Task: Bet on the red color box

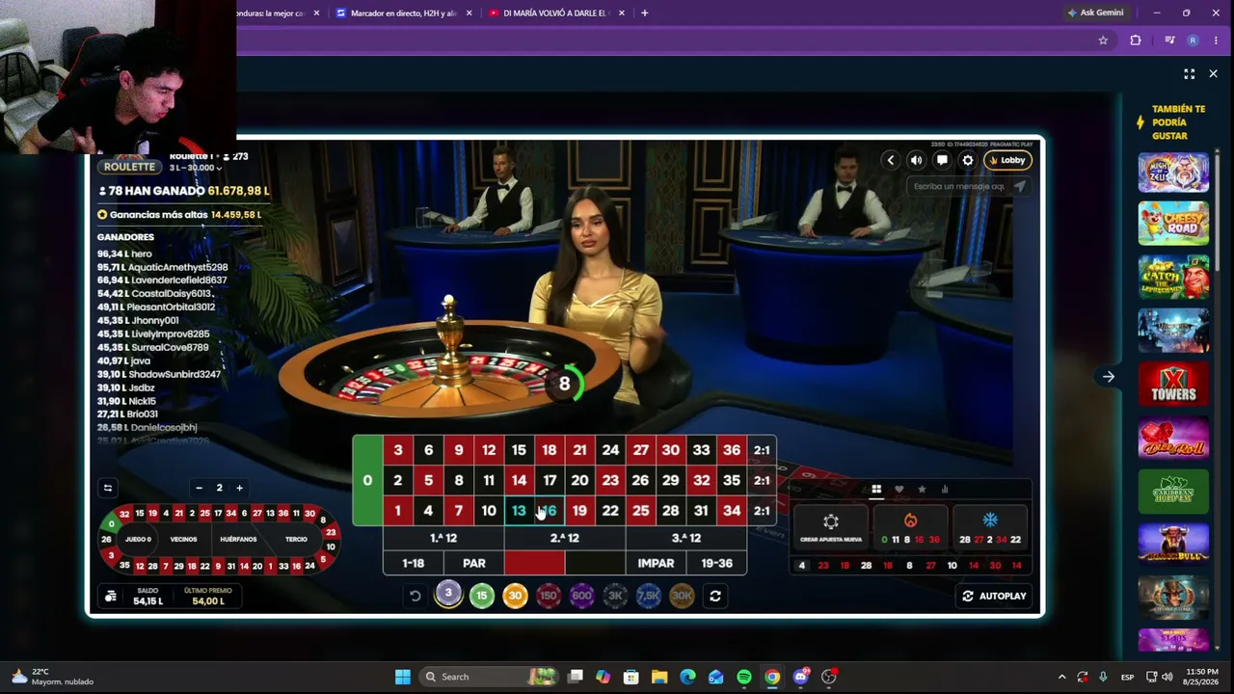Action: (534, 563)
